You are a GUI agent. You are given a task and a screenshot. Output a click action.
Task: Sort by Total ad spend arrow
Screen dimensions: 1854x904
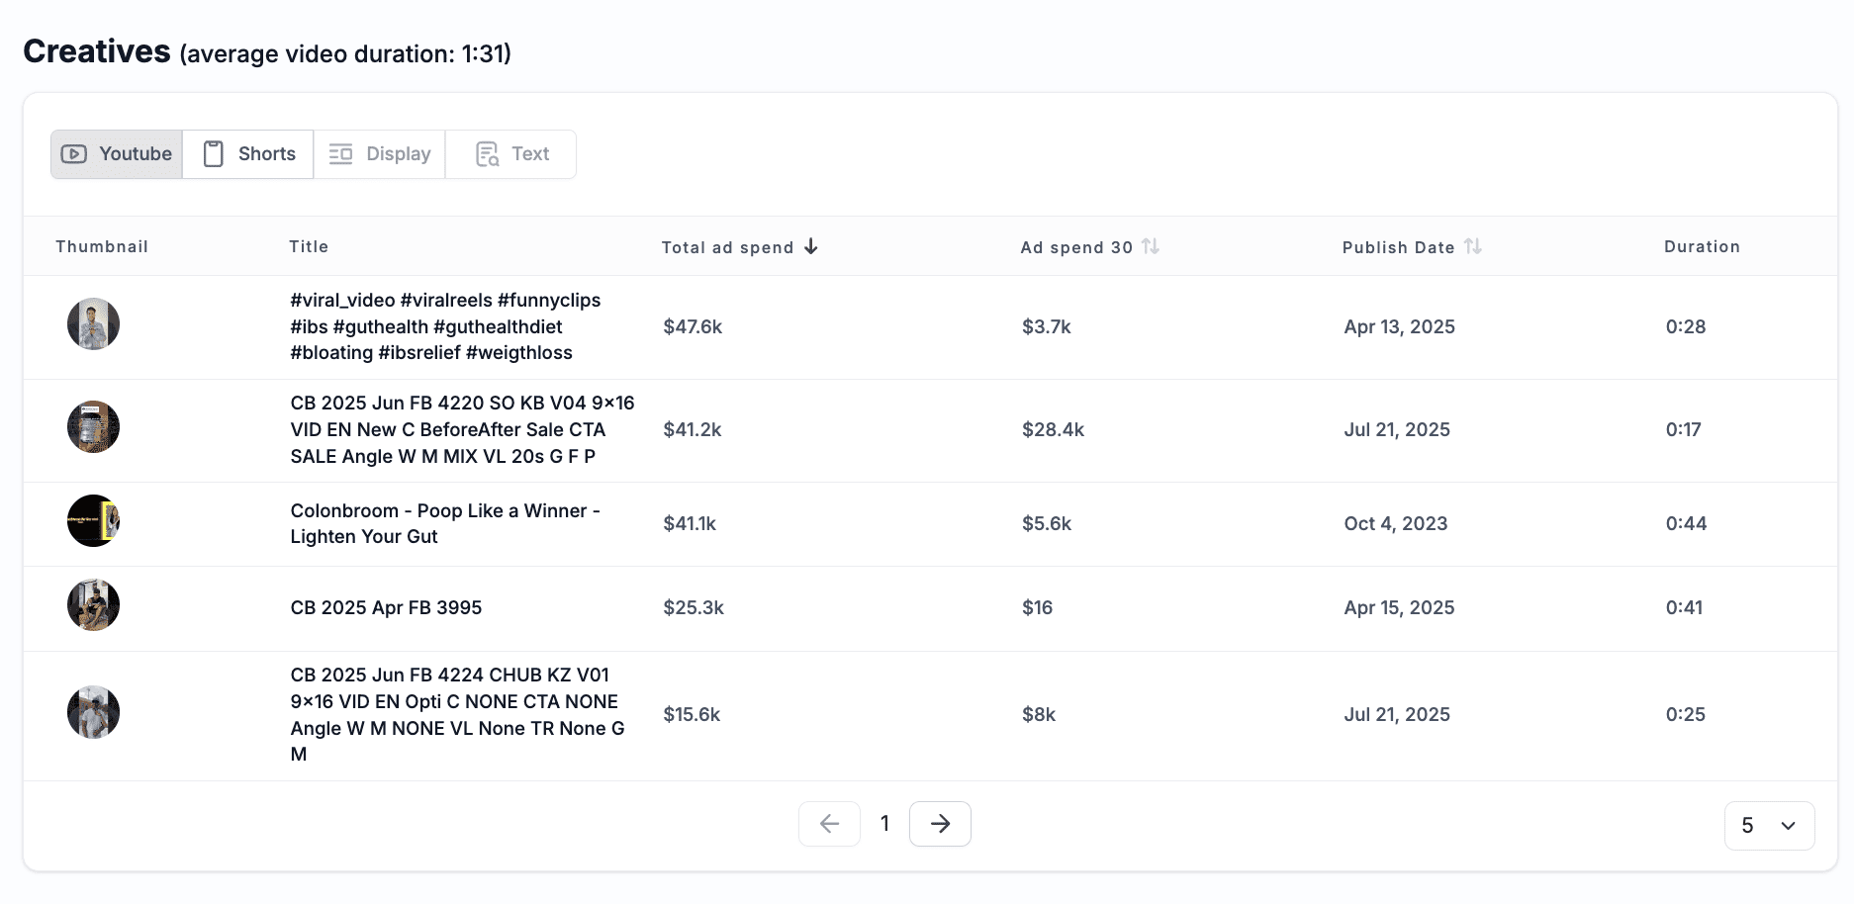coord(811,246)
